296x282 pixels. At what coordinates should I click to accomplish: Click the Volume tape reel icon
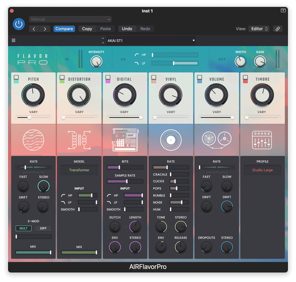tap(216, 139)
